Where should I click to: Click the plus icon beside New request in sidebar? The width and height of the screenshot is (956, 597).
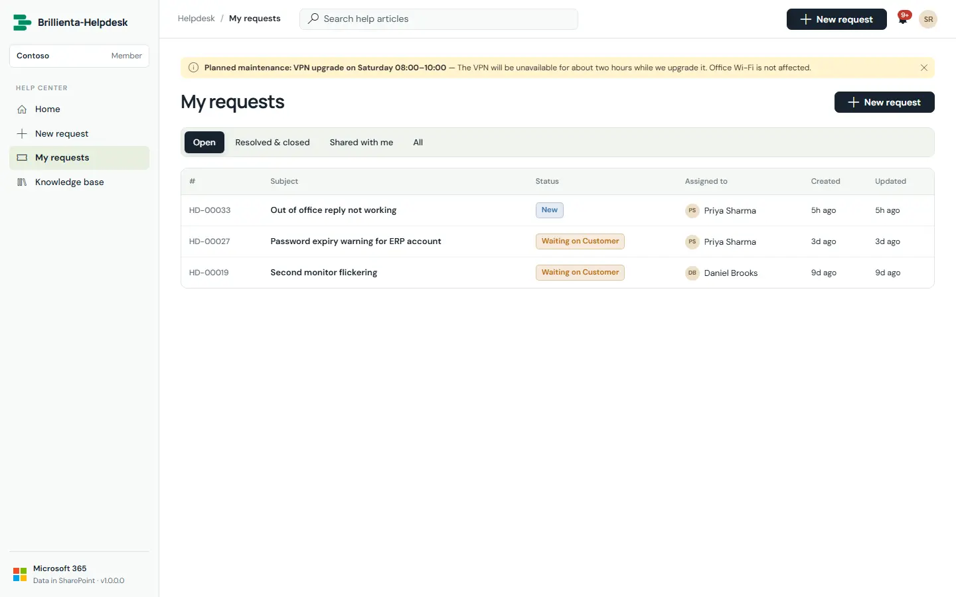click(x=22, y=133)
